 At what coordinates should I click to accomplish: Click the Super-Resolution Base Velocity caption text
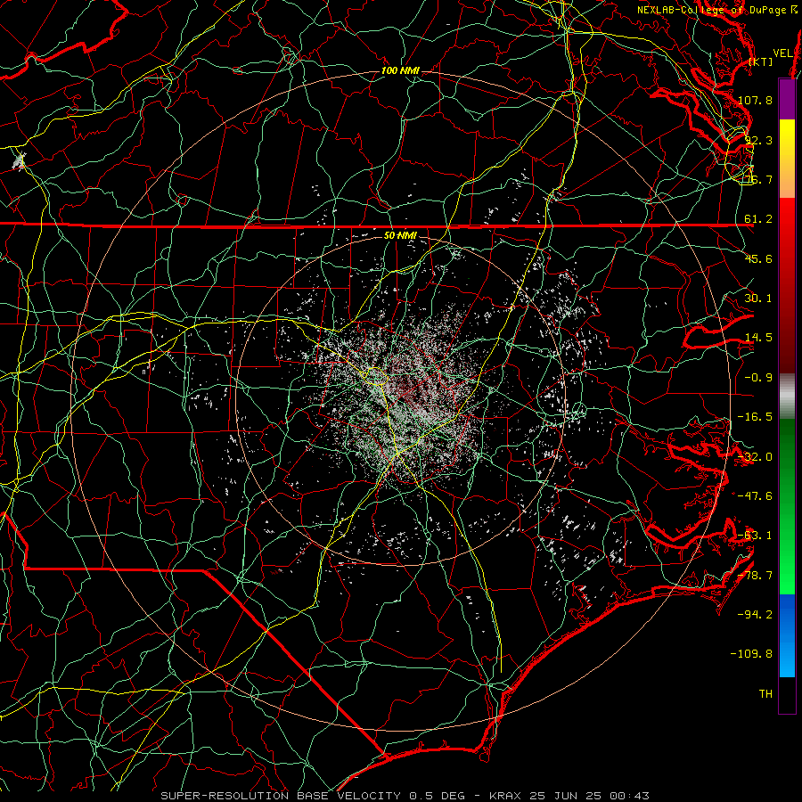[x=405, y=796]
